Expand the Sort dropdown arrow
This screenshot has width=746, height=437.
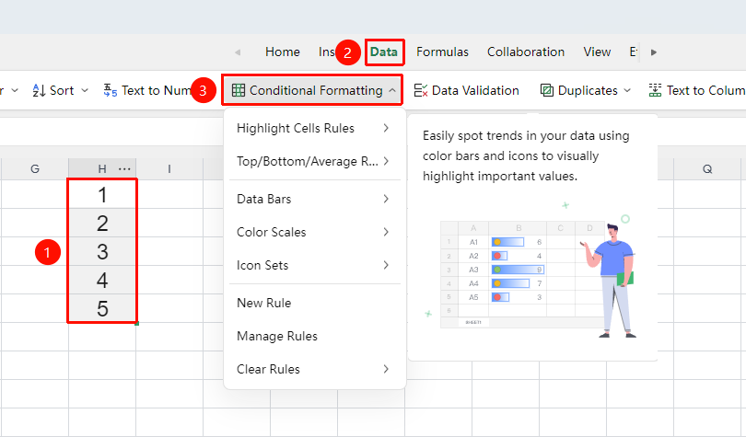[x=85, y=90]
